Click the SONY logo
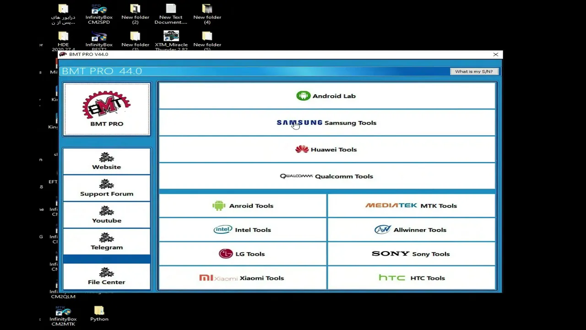 pyautogui.click(x=391, y=253)
